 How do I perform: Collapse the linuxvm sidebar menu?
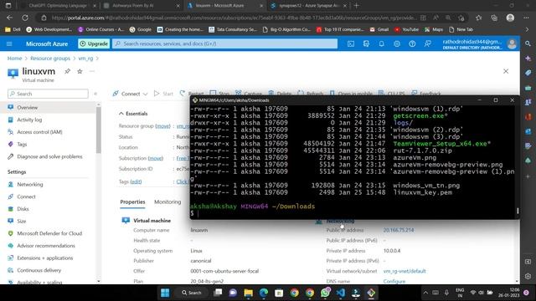click(x=95, y=94)
